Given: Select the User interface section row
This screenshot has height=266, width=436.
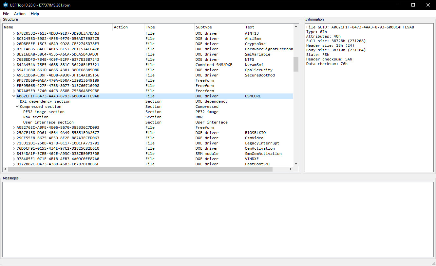Looking at the screenshot, I should coord(148,122).
